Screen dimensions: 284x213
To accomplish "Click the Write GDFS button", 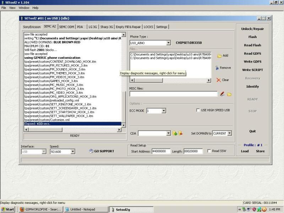I will (x=252, y=62).
